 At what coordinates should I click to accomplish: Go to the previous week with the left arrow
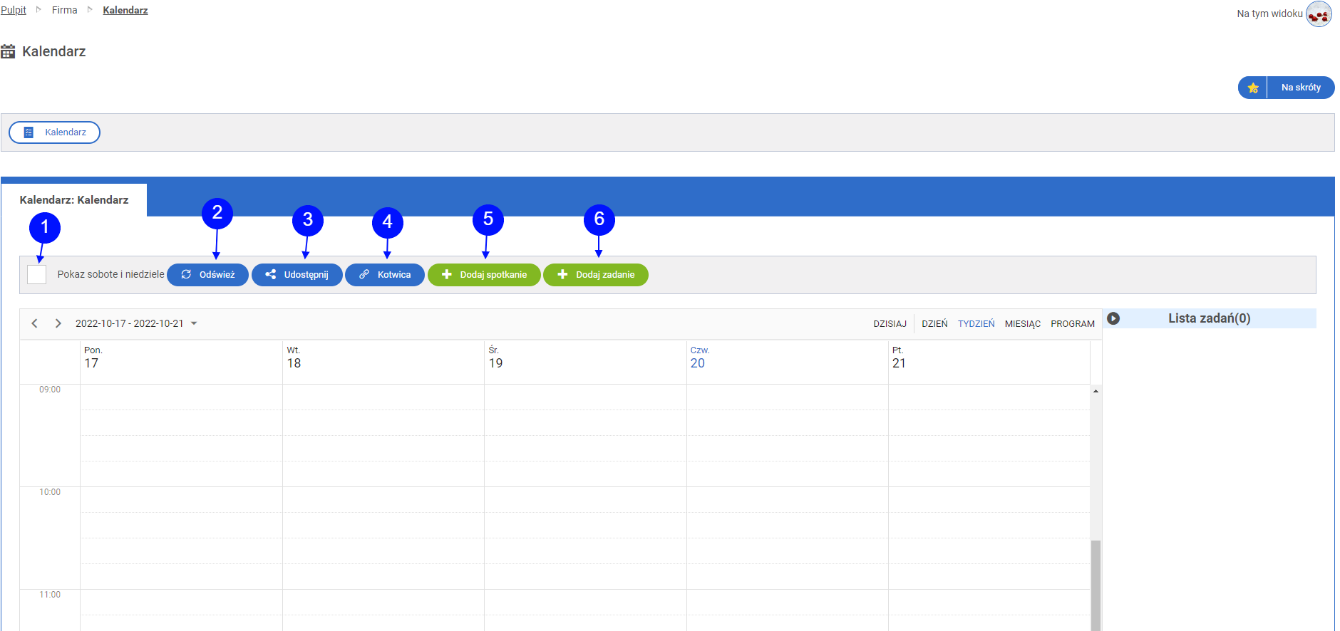34,323
